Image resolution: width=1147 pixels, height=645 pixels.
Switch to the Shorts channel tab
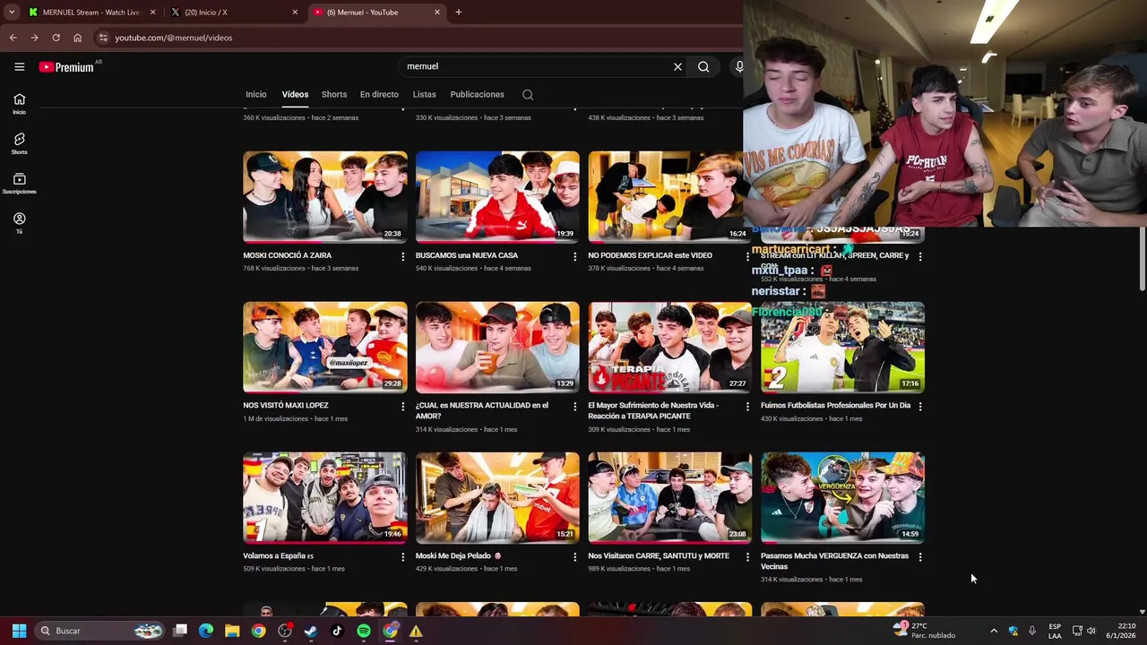(334, 94)
